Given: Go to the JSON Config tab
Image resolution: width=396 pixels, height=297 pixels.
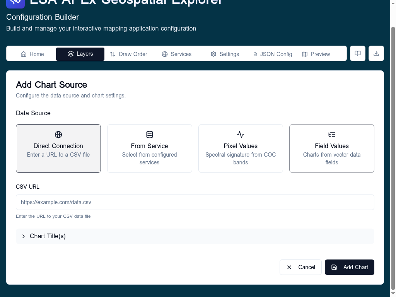Looking at the screenshot, I should click(273, 54).
